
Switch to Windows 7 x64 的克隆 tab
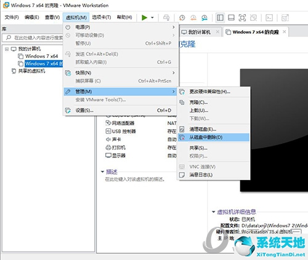[x=256, y=32]
